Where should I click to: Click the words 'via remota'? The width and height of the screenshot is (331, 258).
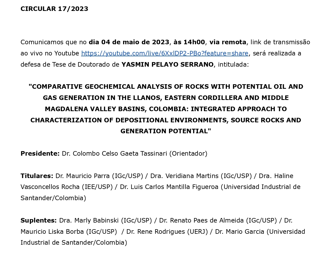tap(228, 42)
